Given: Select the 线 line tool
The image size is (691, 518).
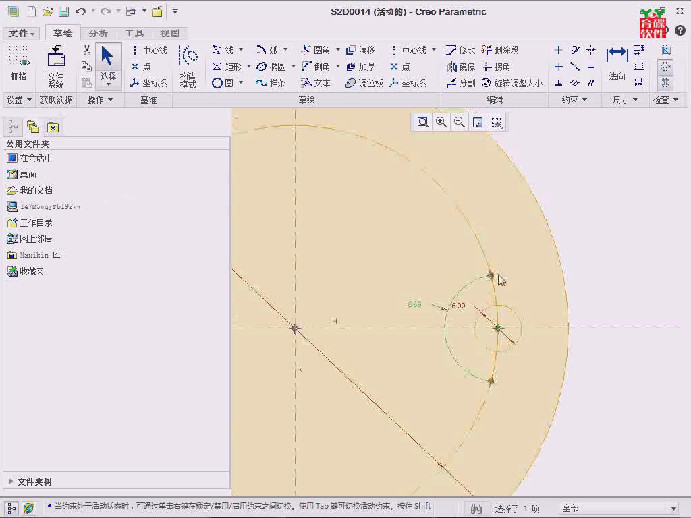Looking at the screenshot, I should click(223, 50).
